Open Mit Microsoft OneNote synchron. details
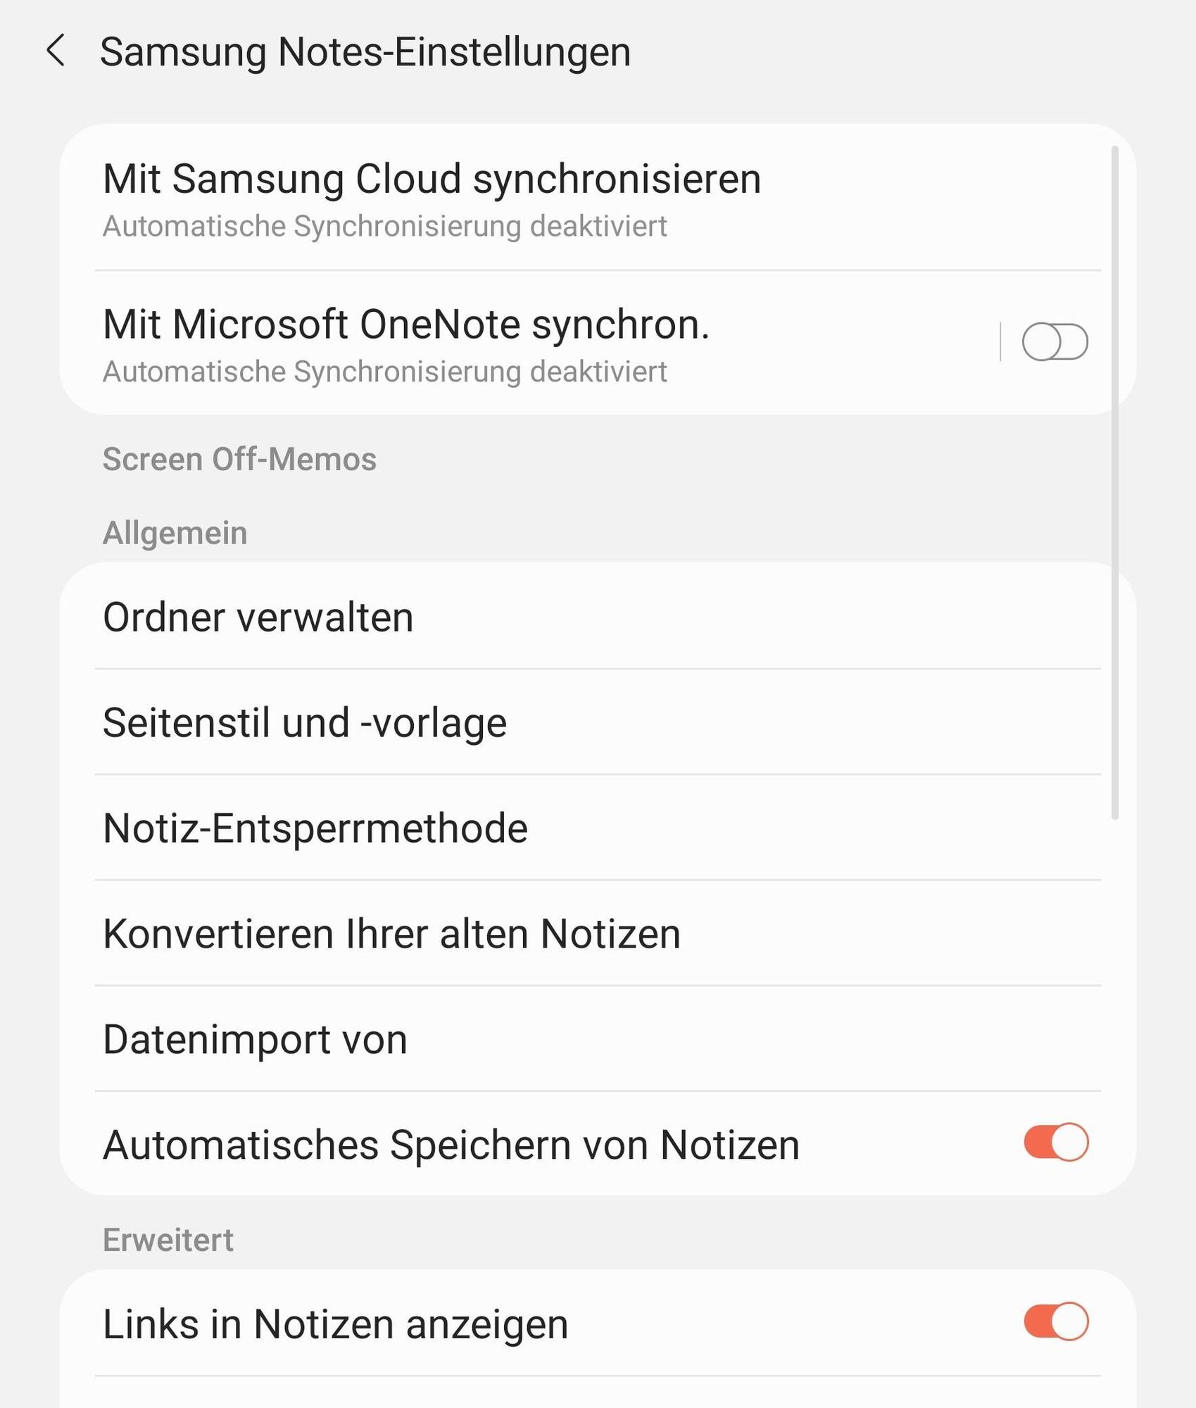Screen dimensions: 1196x1408 [x=406, y=325]
